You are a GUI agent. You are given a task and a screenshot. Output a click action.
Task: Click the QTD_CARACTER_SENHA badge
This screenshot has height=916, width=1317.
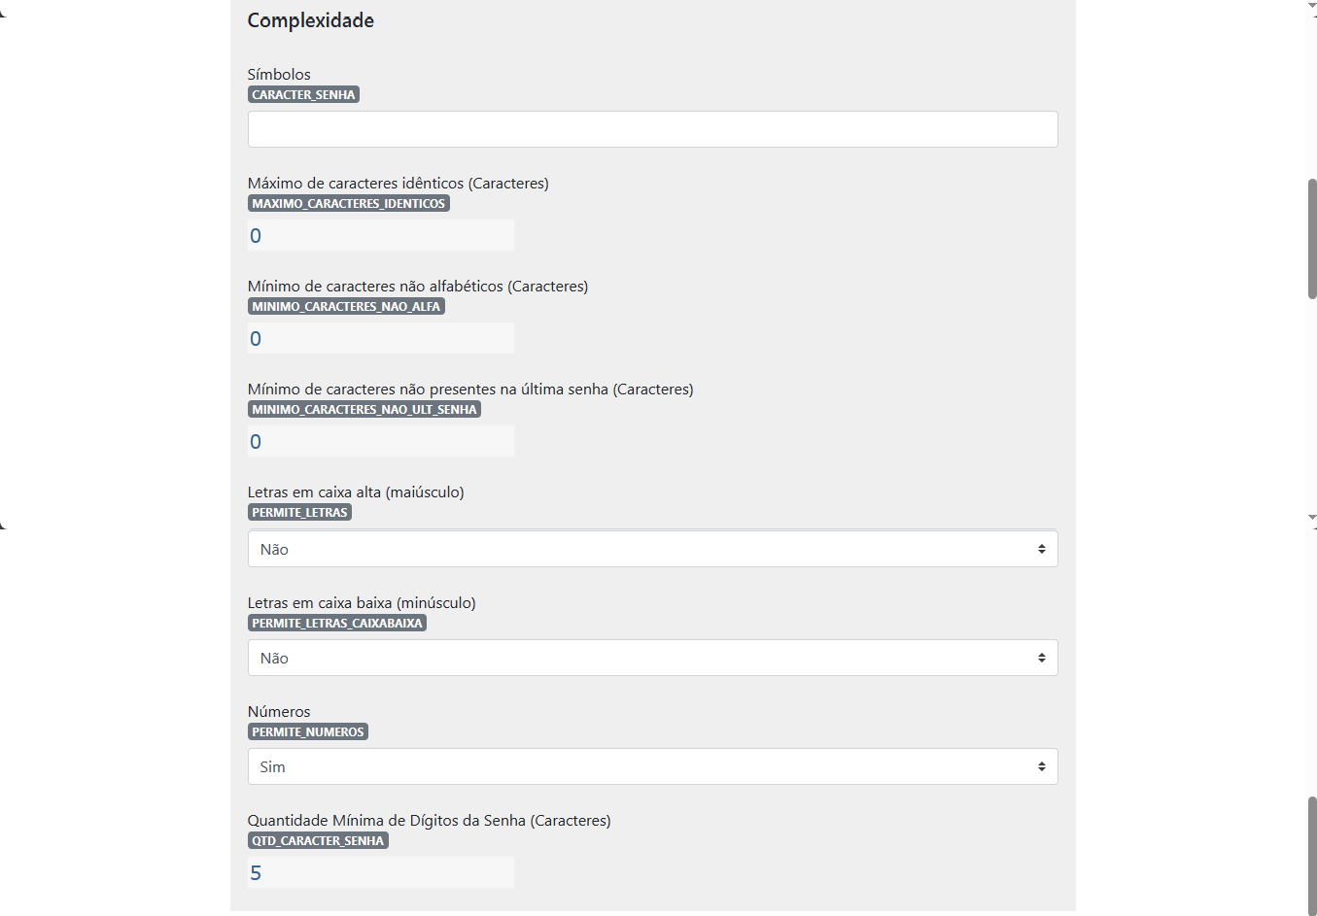point(318,840)
